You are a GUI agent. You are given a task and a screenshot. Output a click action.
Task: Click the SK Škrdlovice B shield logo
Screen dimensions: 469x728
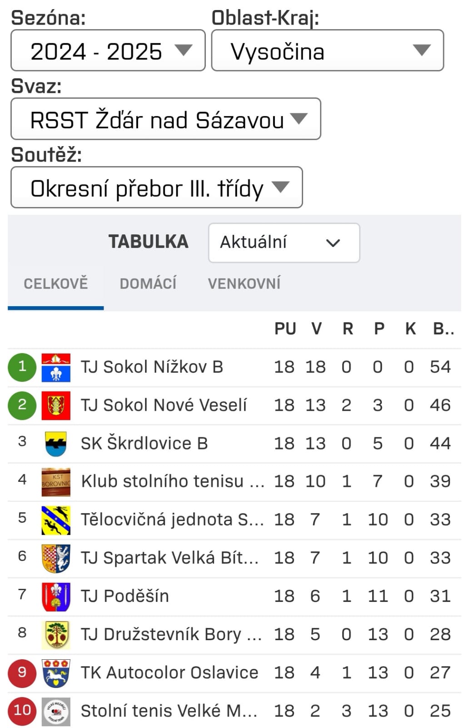(x=56, y=444)
